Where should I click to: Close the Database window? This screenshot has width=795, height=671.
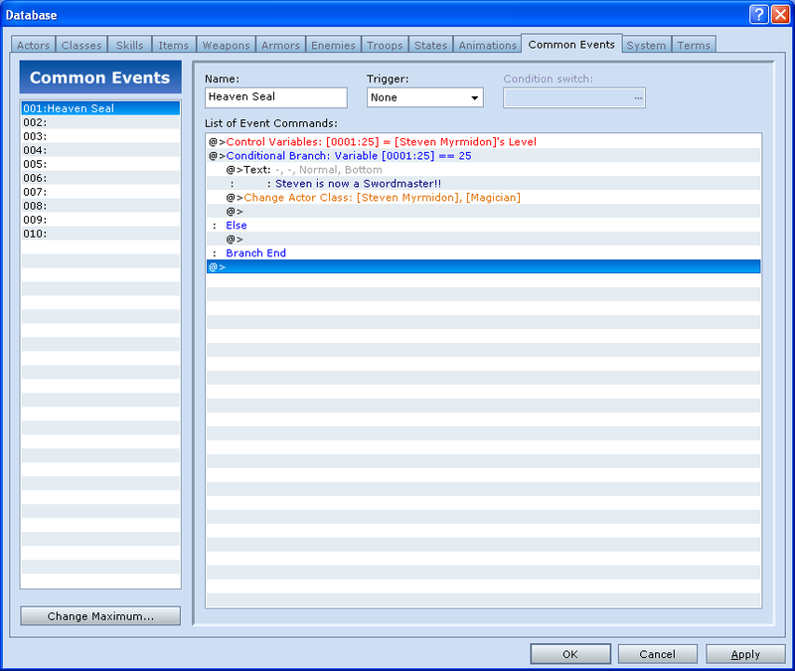coord(779,14)
